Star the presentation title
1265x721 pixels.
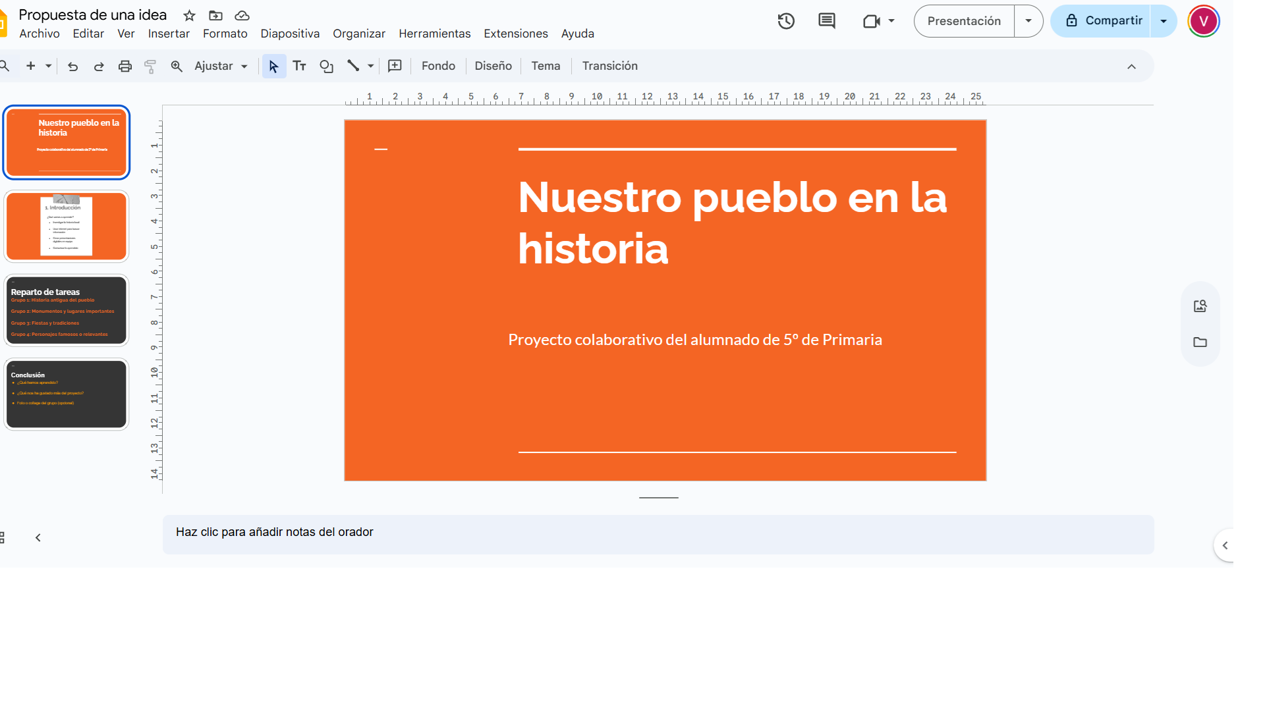190,15
